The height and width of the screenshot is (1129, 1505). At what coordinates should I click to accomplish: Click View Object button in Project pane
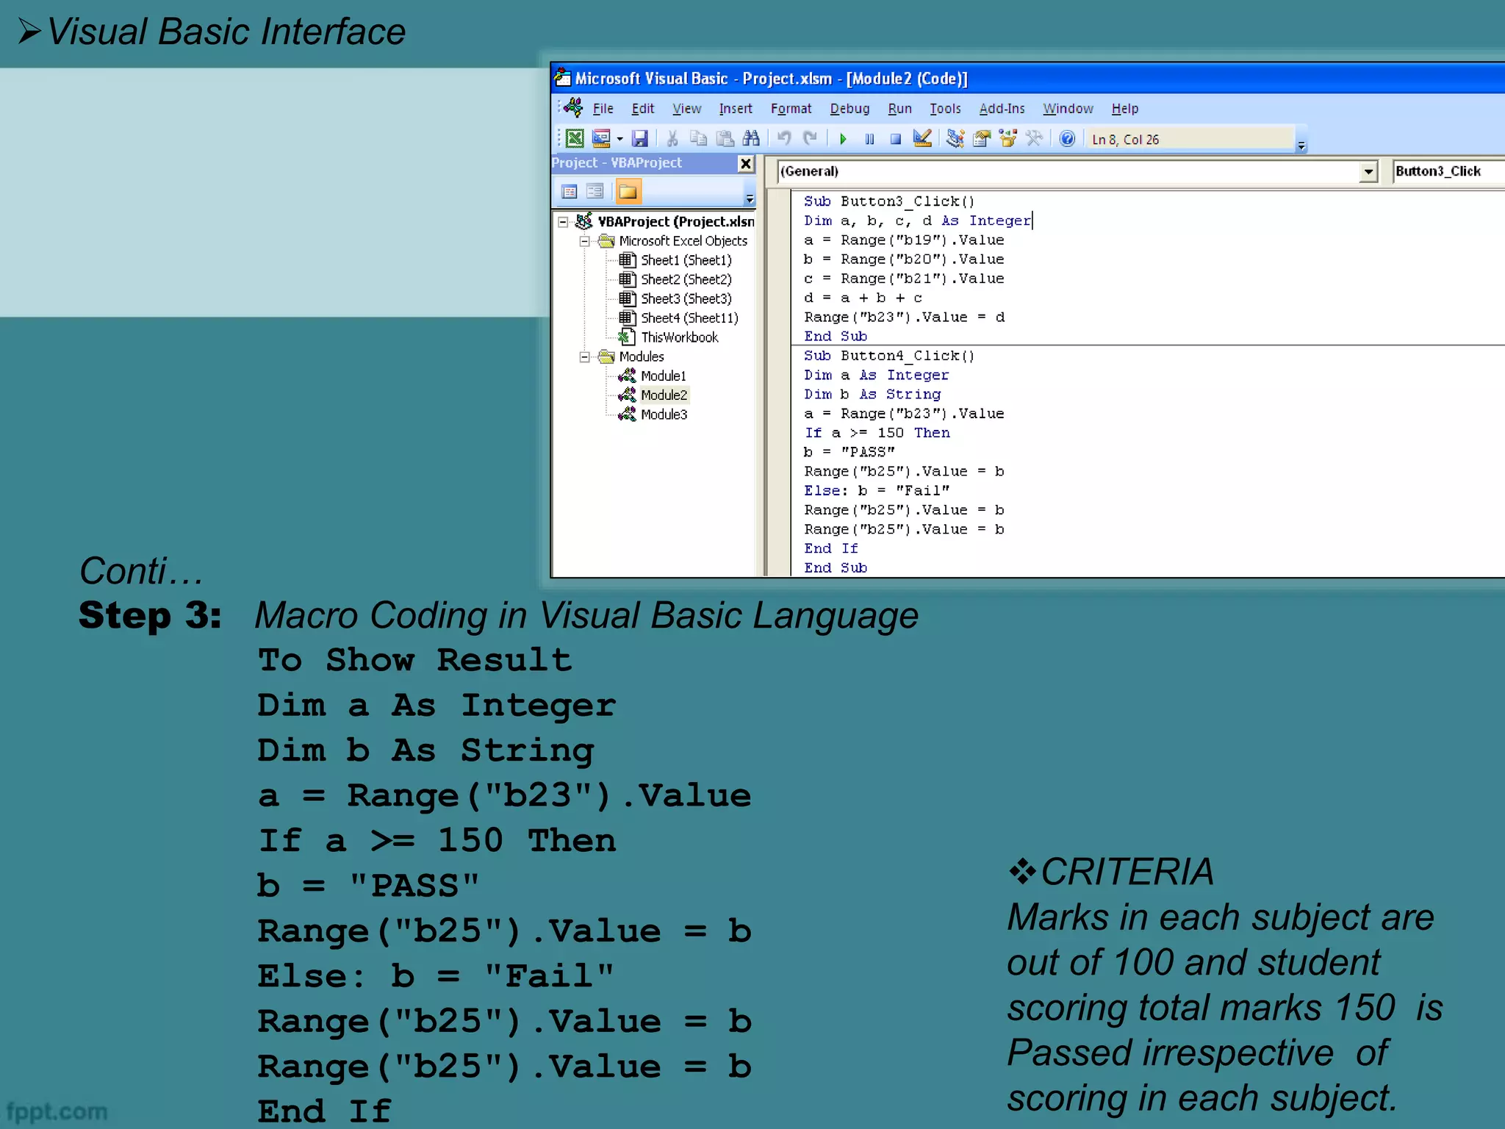pos(595,192)
